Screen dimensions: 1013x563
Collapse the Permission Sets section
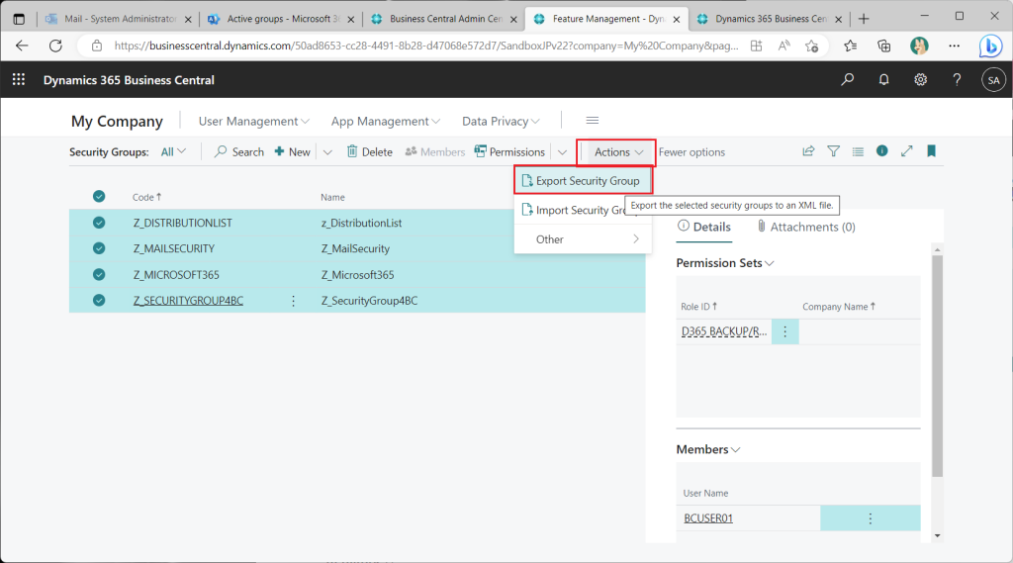click(x=725, y=263)
